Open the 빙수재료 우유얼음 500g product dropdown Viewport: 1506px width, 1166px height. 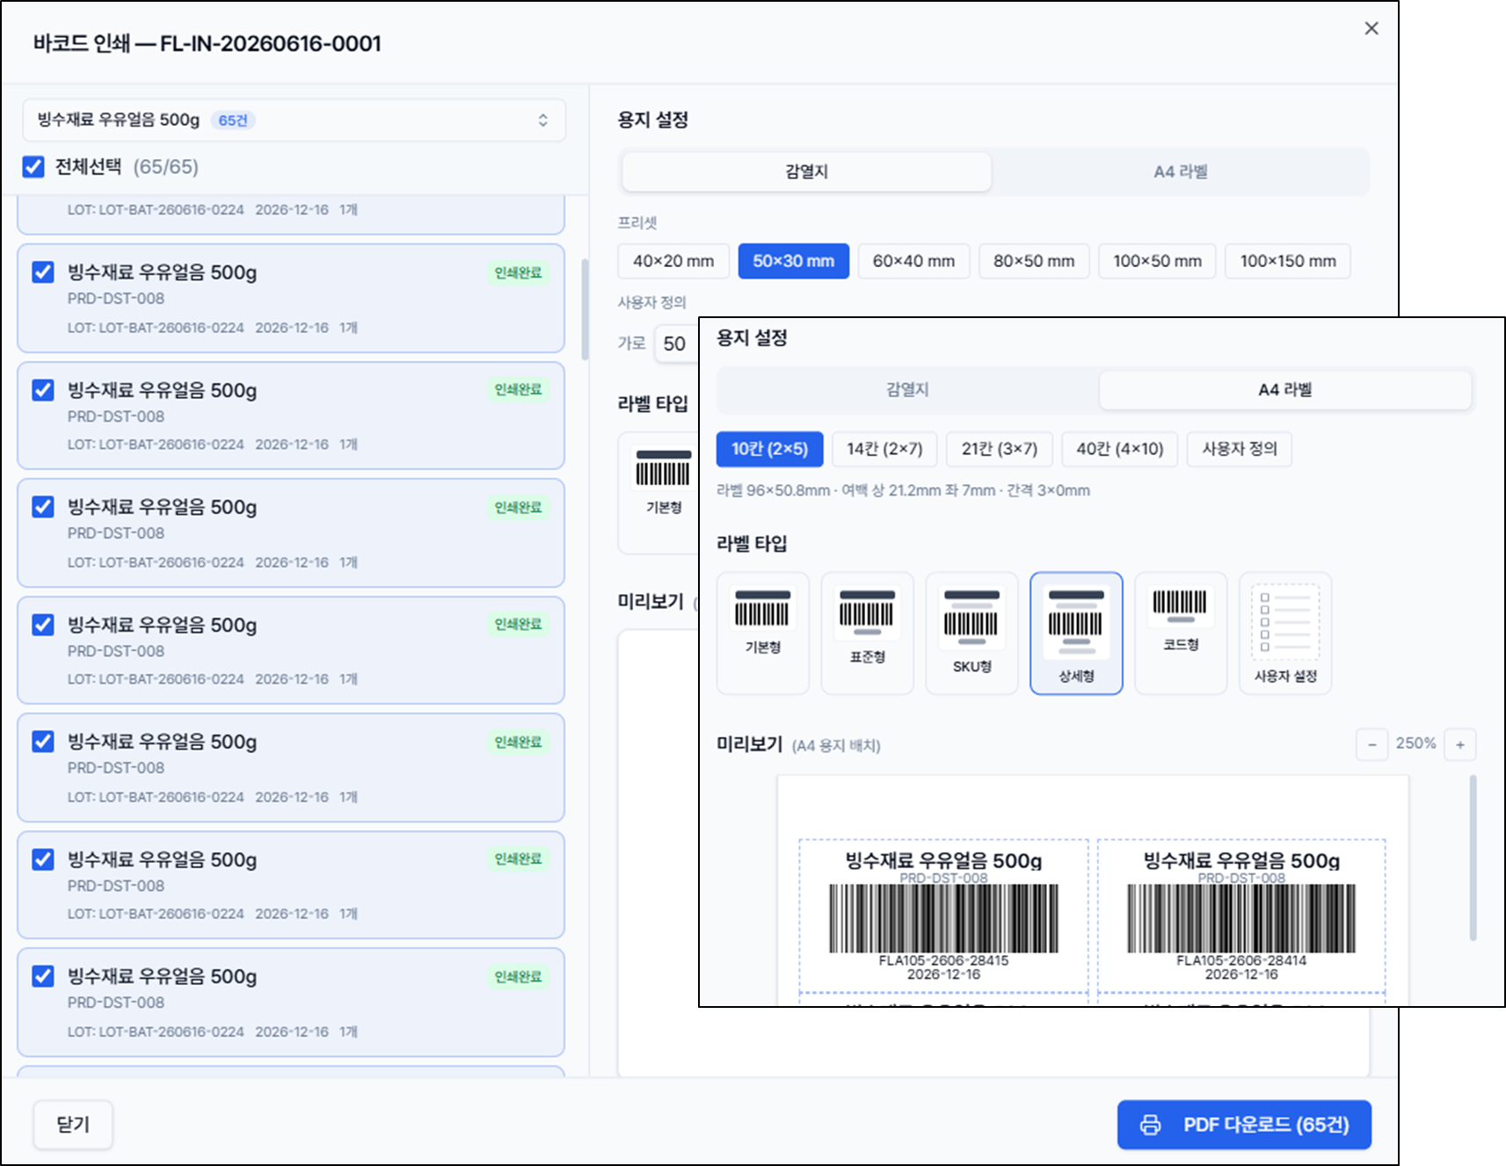[294, 120]
